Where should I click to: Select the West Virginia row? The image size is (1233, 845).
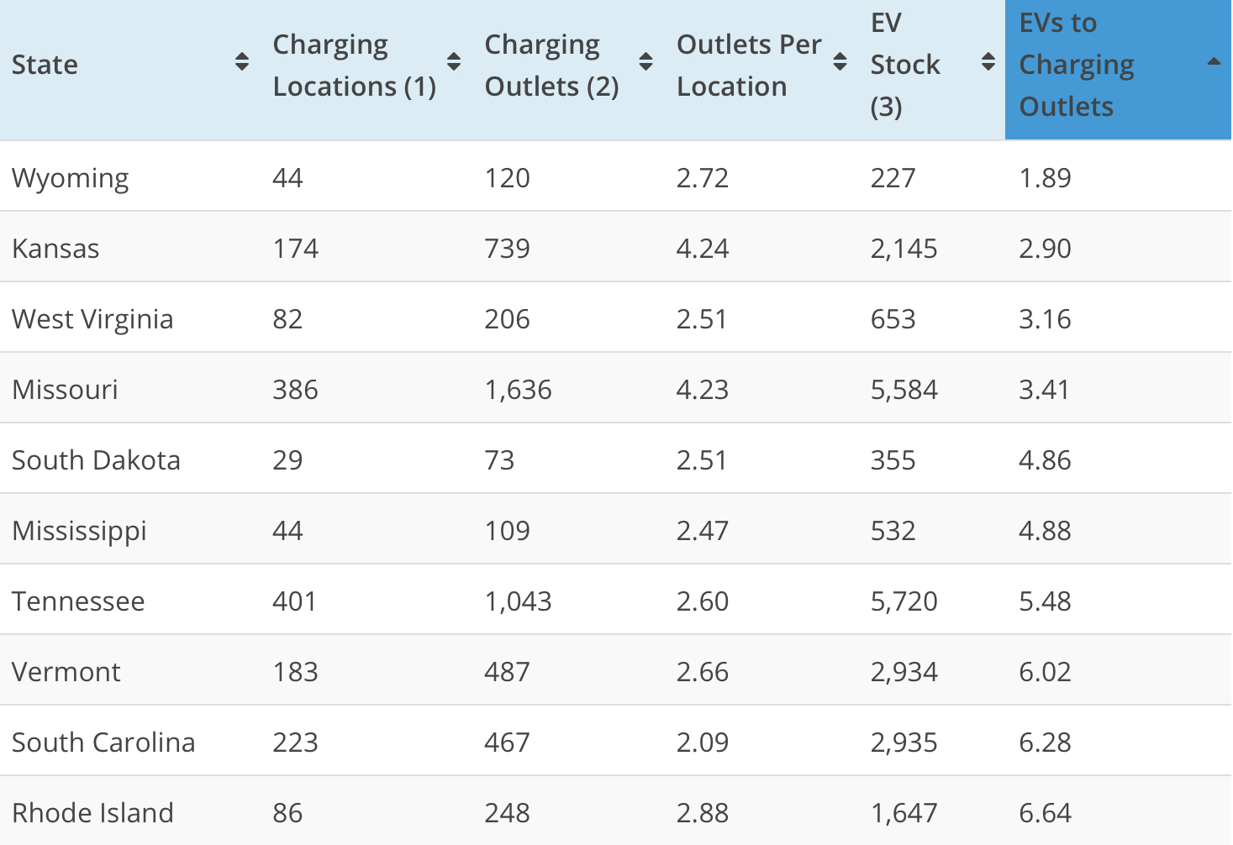point(615,318)
